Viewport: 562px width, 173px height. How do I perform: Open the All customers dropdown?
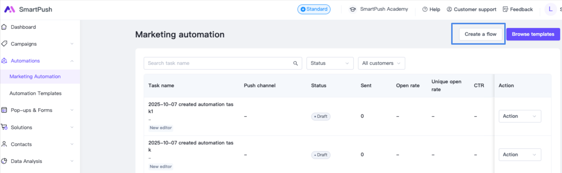pos(381,63)
